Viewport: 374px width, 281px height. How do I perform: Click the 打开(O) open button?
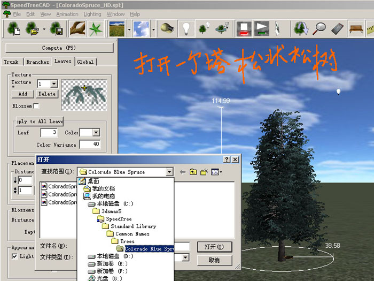pyautogui.click(x=214, y=247)
